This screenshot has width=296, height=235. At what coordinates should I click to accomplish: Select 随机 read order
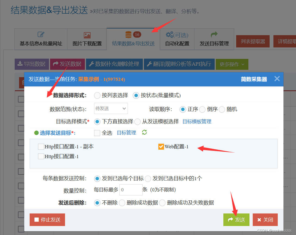coord(222,109)
